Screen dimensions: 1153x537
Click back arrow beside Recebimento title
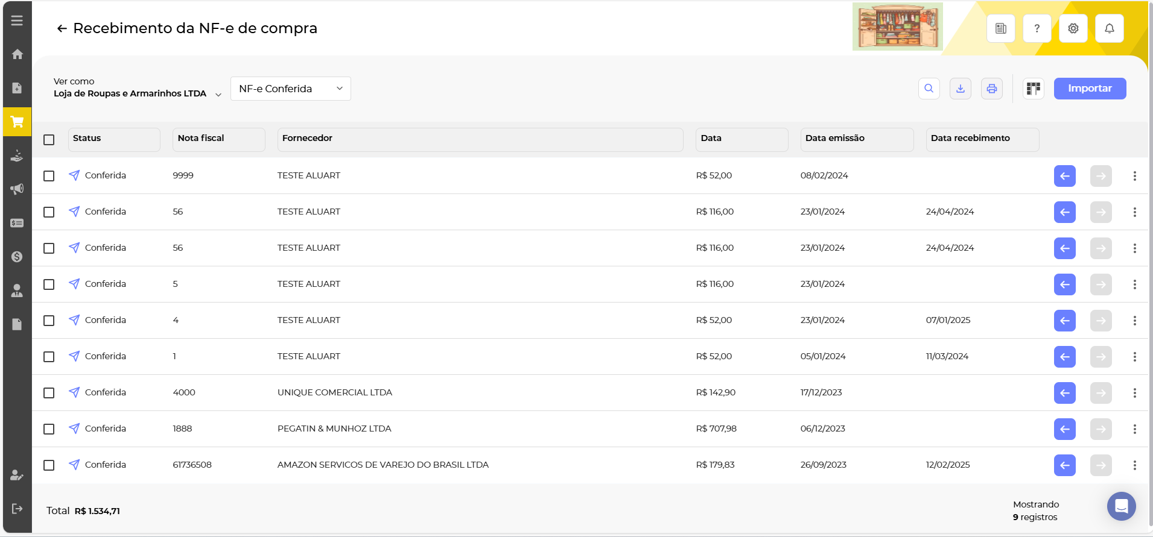(62, 28)
